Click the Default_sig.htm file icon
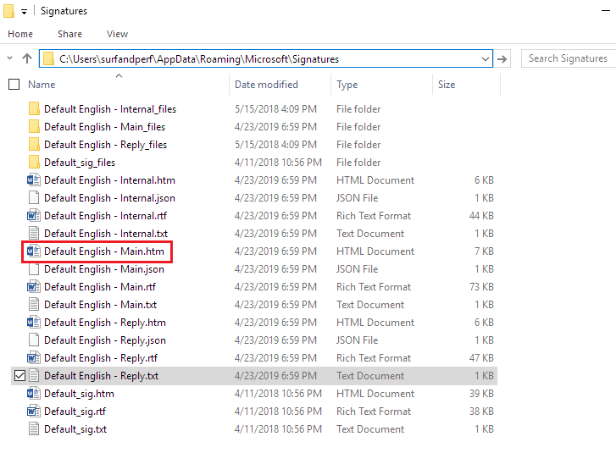This screenshot has width=616, height=453. [x=34, y=394]
